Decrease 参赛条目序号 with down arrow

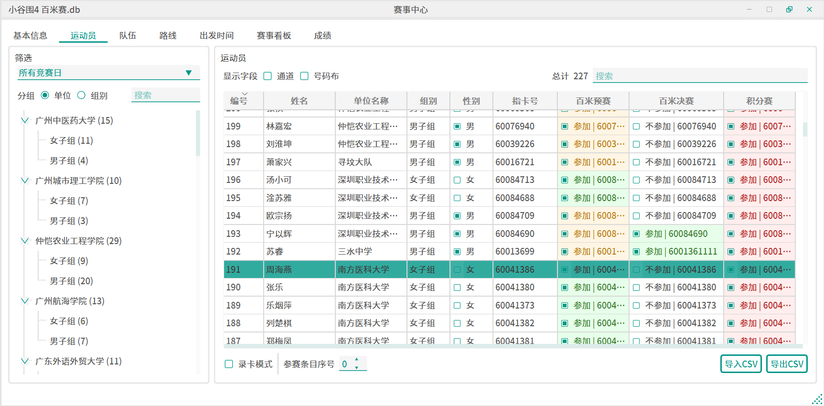click(x=356, y=368)
